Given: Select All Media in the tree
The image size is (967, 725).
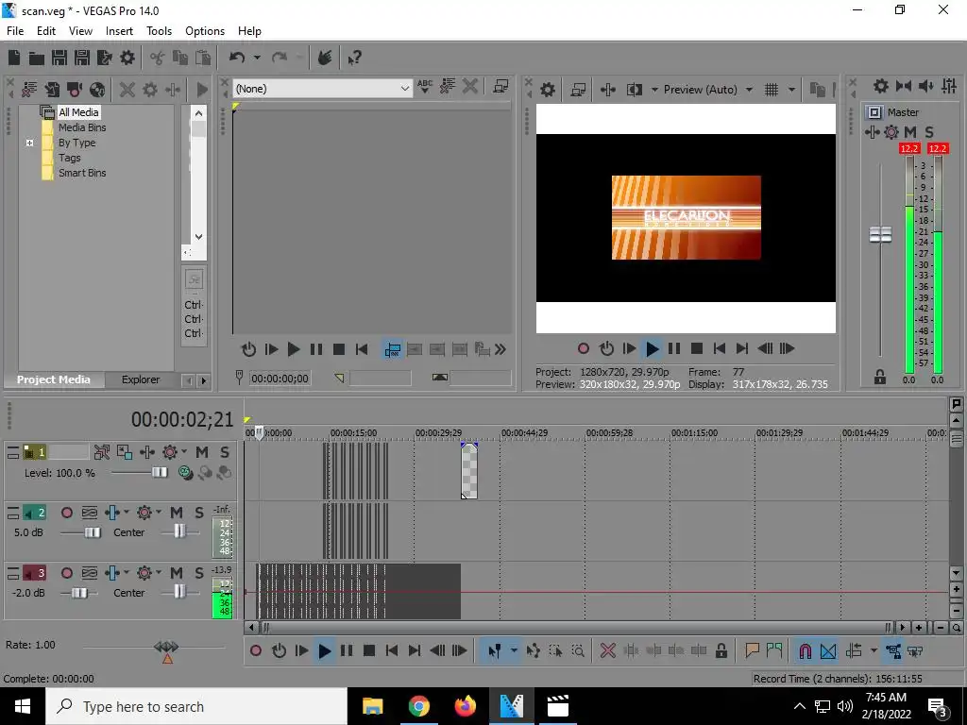Looking at the screenshot, I should click(x=78, y=112).
